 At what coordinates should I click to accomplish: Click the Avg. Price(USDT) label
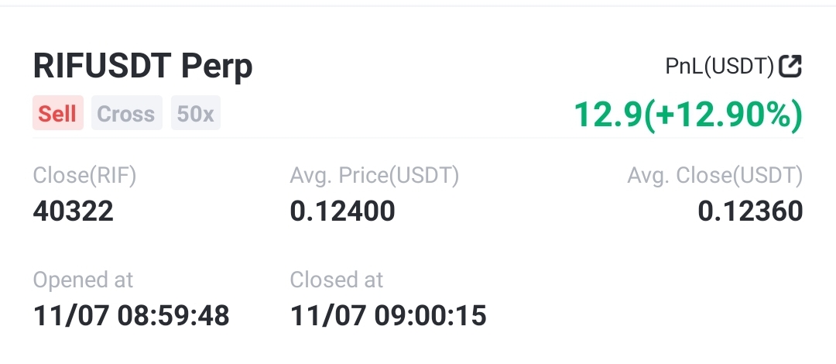tap(375, 177)
